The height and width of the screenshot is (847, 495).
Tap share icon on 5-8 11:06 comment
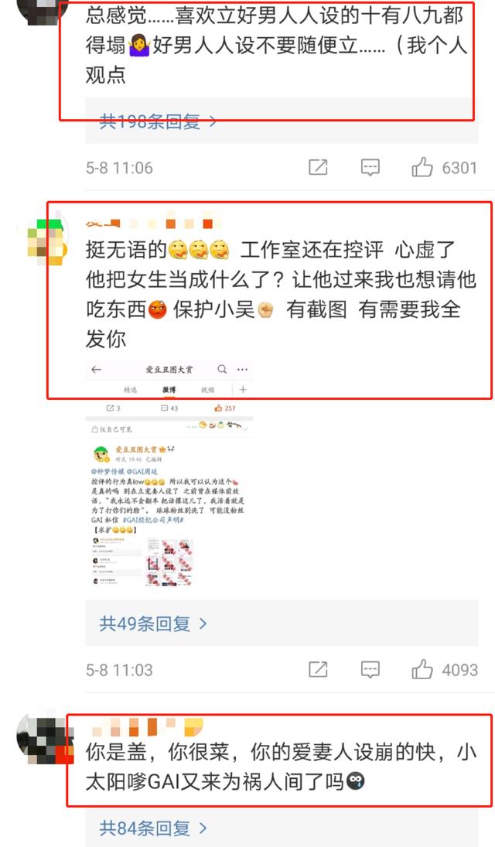tap(318, 167)
